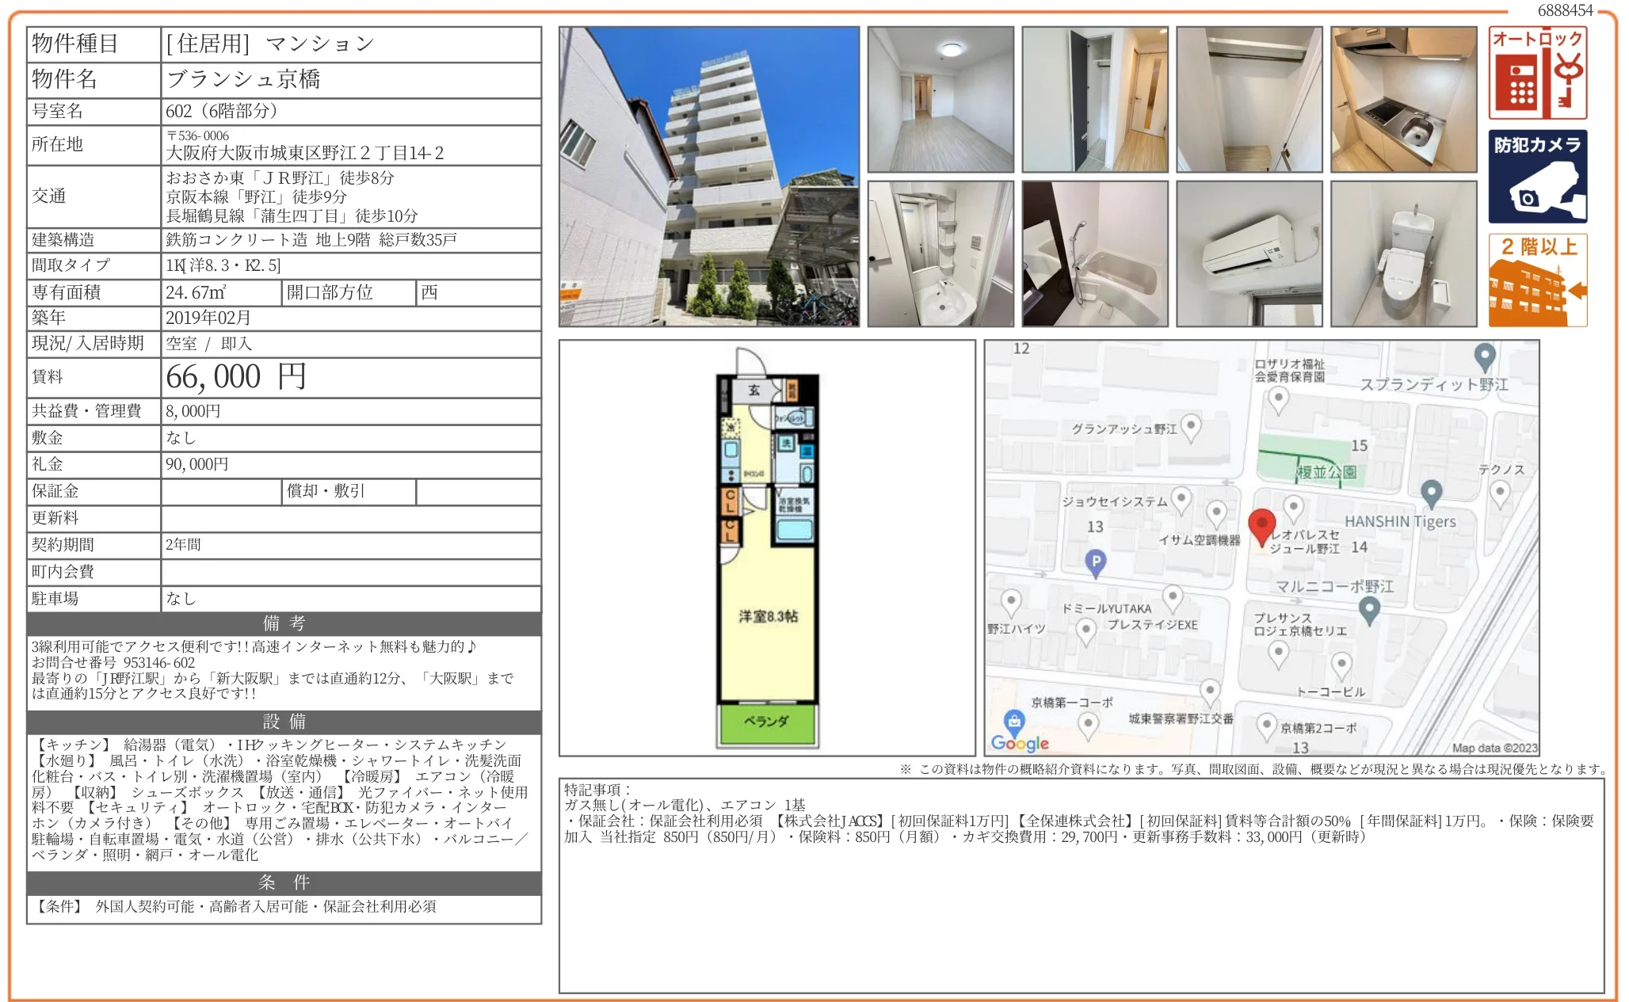Click the auto-lock (オートロック) feature icon
The height and width of the screenshot is (1002, 1629).
1536,73
